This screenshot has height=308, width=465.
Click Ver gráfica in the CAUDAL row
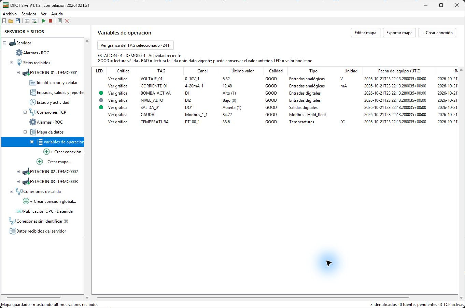(x=118, y=115)
